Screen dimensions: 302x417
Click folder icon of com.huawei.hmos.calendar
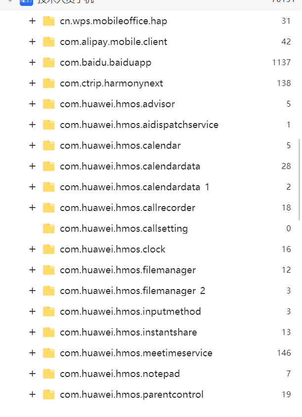[x=49, y=145]
